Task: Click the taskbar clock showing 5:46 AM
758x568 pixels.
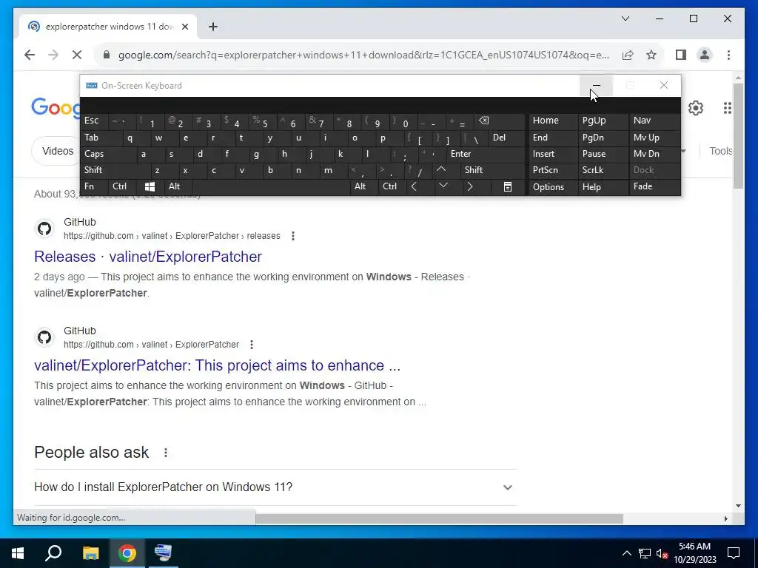Action: point(694,553)
